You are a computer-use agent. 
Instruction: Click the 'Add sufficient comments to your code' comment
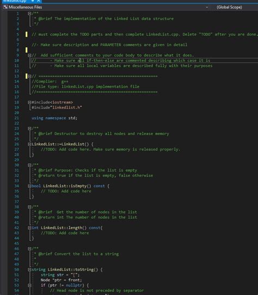[x=113, y=55]
